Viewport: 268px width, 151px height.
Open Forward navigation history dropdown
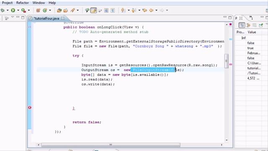coord(167,10)
